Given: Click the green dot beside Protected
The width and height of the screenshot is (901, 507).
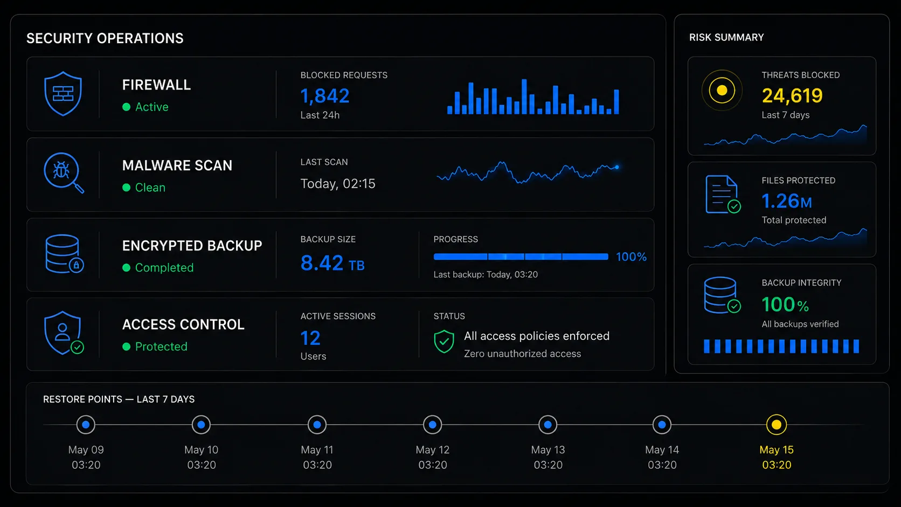Looking at the screenshot, I should coord(127,347).
